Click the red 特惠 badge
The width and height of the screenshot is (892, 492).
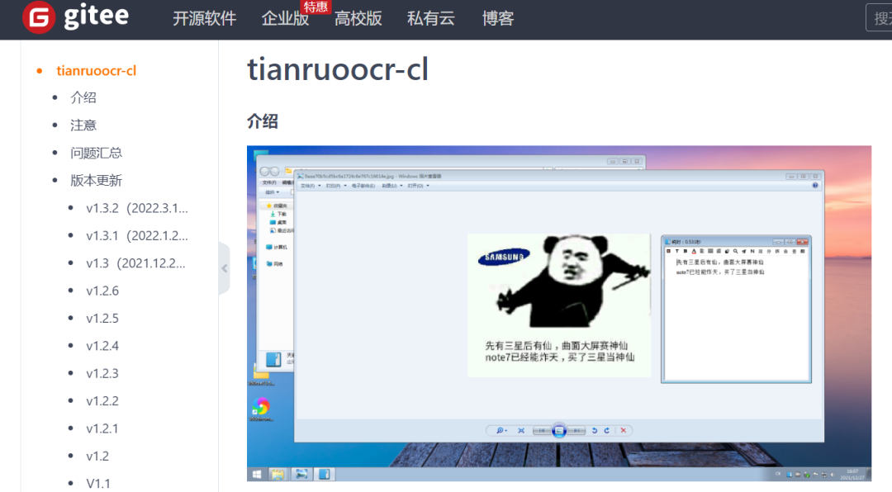click(316, 7)
